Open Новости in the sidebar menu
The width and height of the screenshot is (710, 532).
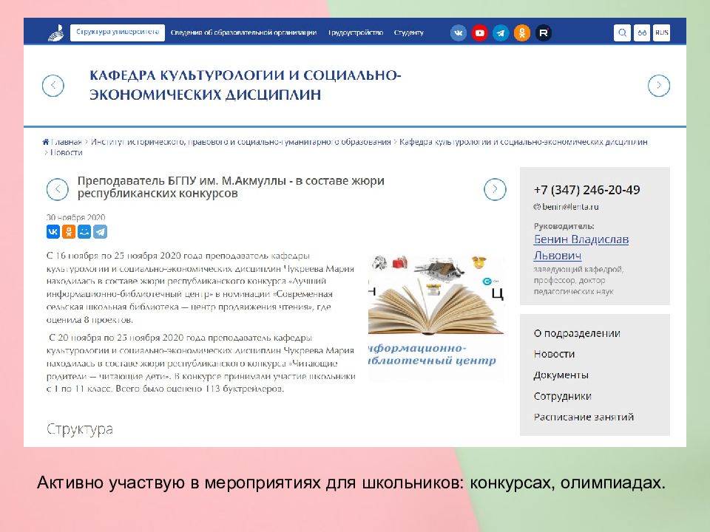[x=554, y=354]
